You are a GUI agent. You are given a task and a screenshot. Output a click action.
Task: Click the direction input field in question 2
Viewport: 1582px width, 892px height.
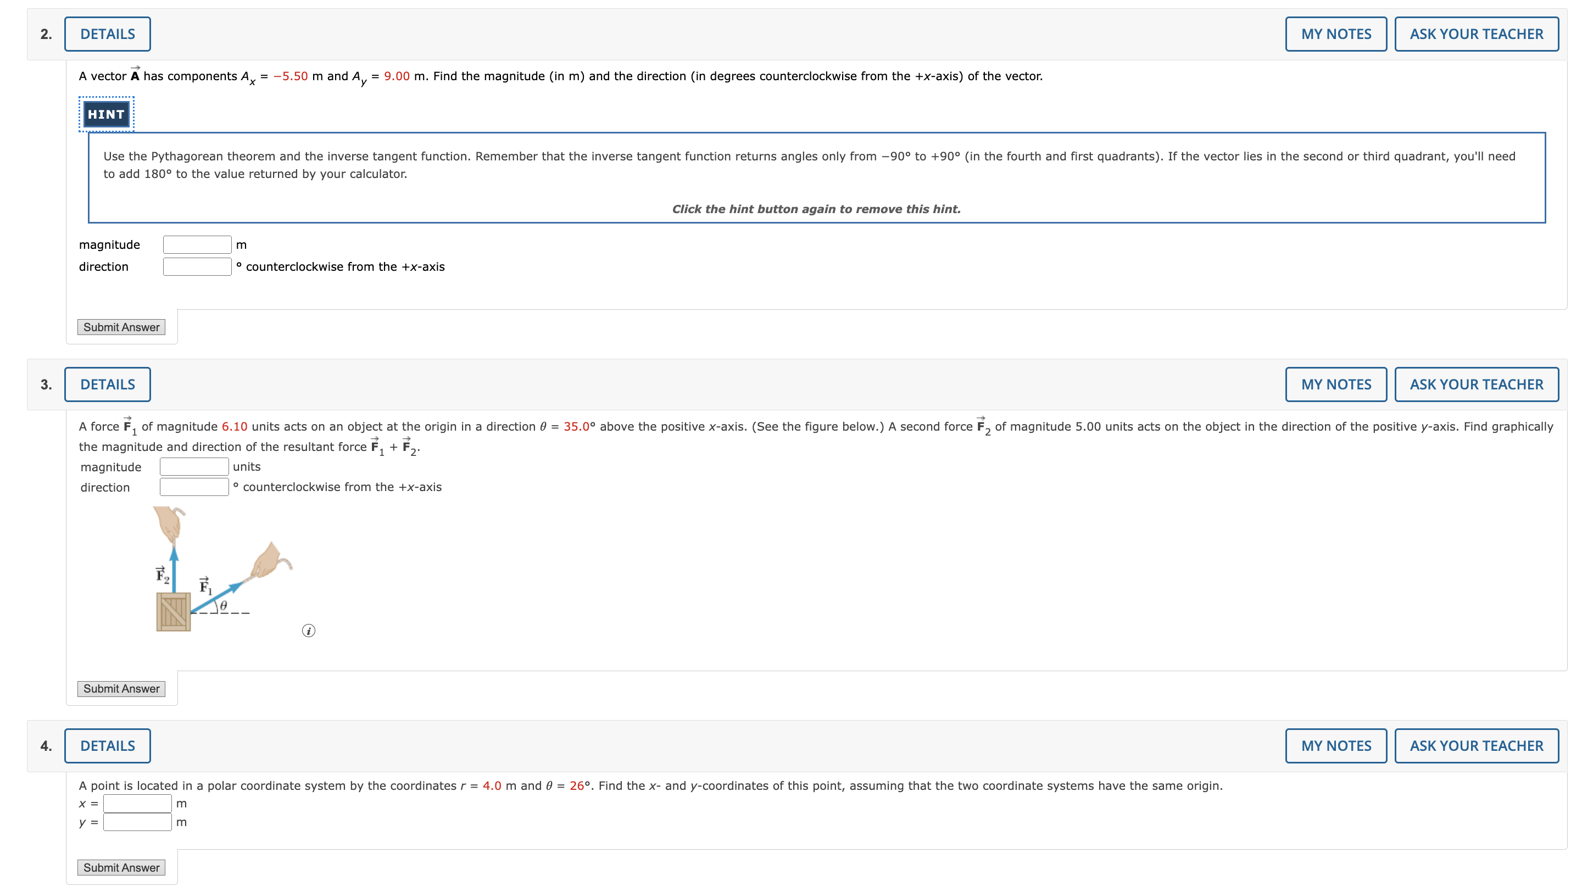click(x=197, y=266)
